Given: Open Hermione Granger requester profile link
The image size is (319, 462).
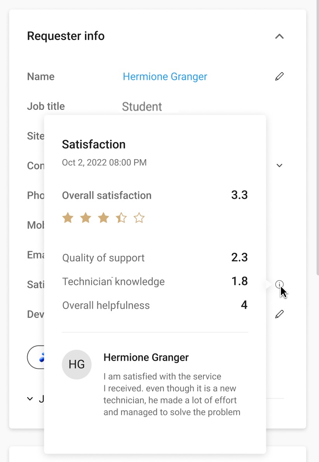Looking at the screenshot, I should [165, 76].
